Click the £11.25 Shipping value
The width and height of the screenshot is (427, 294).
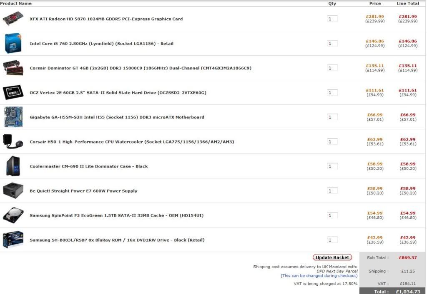tap(408, 271)
